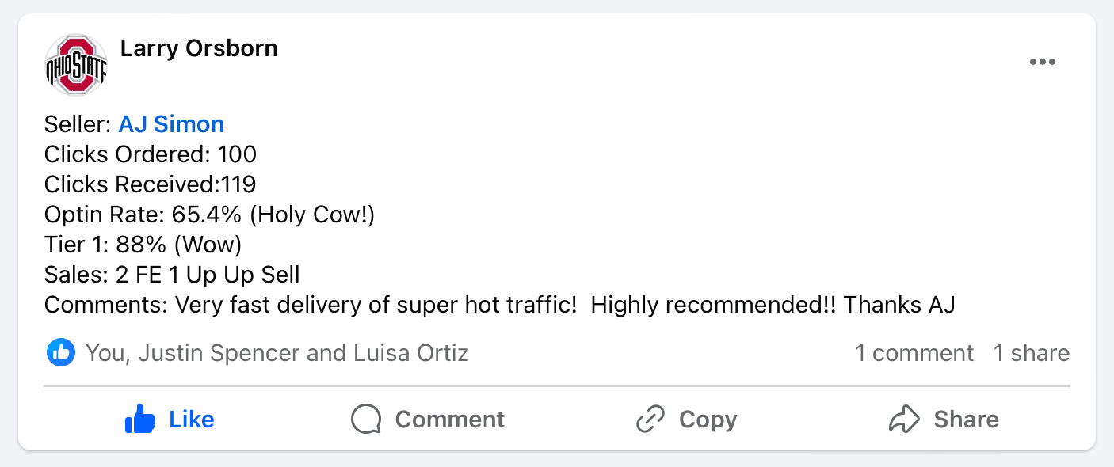Open seller AJ Simon's tagged profile

171,124
